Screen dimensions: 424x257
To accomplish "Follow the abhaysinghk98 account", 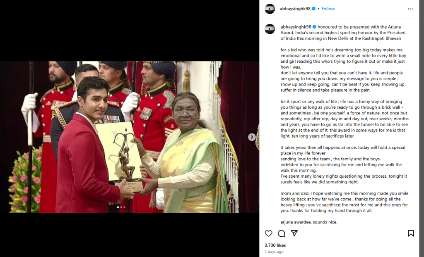I will [328, 9].
